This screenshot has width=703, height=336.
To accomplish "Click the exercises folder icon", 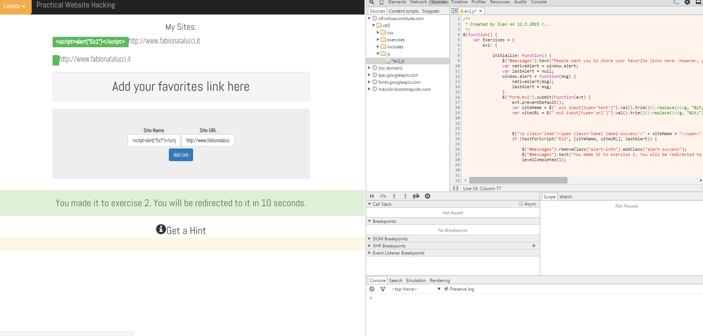I will click(x=384, y=39).
